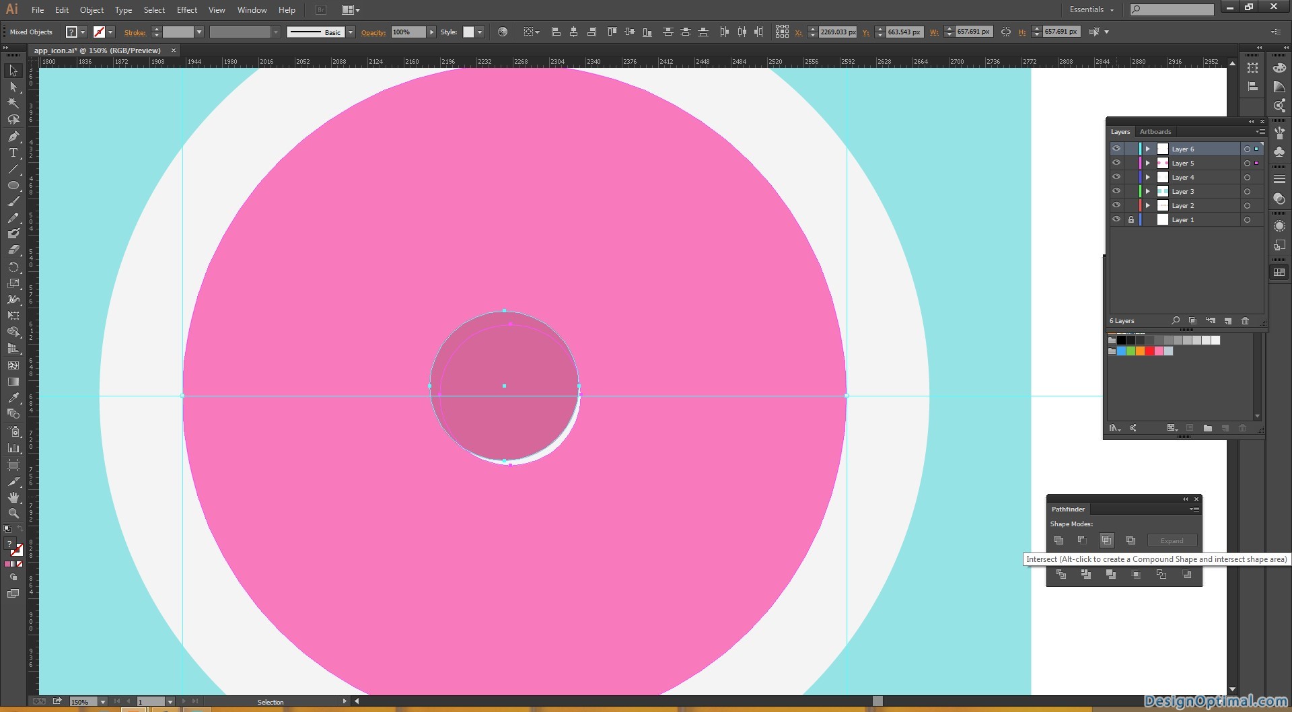
Task: Toggle Layer 4 visibility
Action: 1116,177
